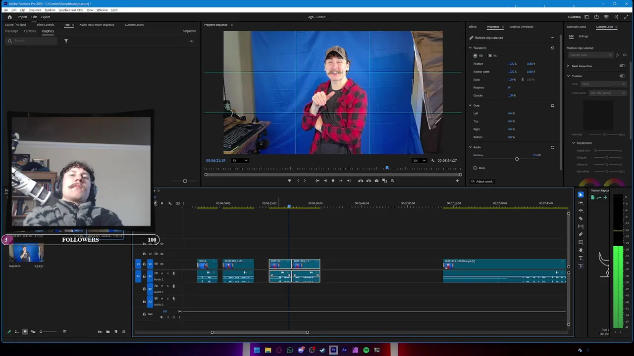The image size is (634, 356).
Task: Toggle Basic Correction on or off
Action: tap(622, 66)
